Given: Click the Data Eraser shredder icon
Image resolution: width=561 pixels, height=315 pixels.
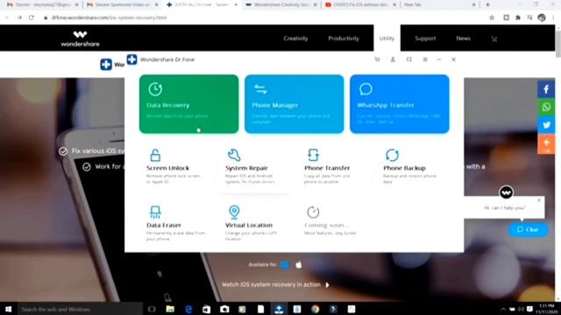Looking at the screenshot, I should pos(155,212).
